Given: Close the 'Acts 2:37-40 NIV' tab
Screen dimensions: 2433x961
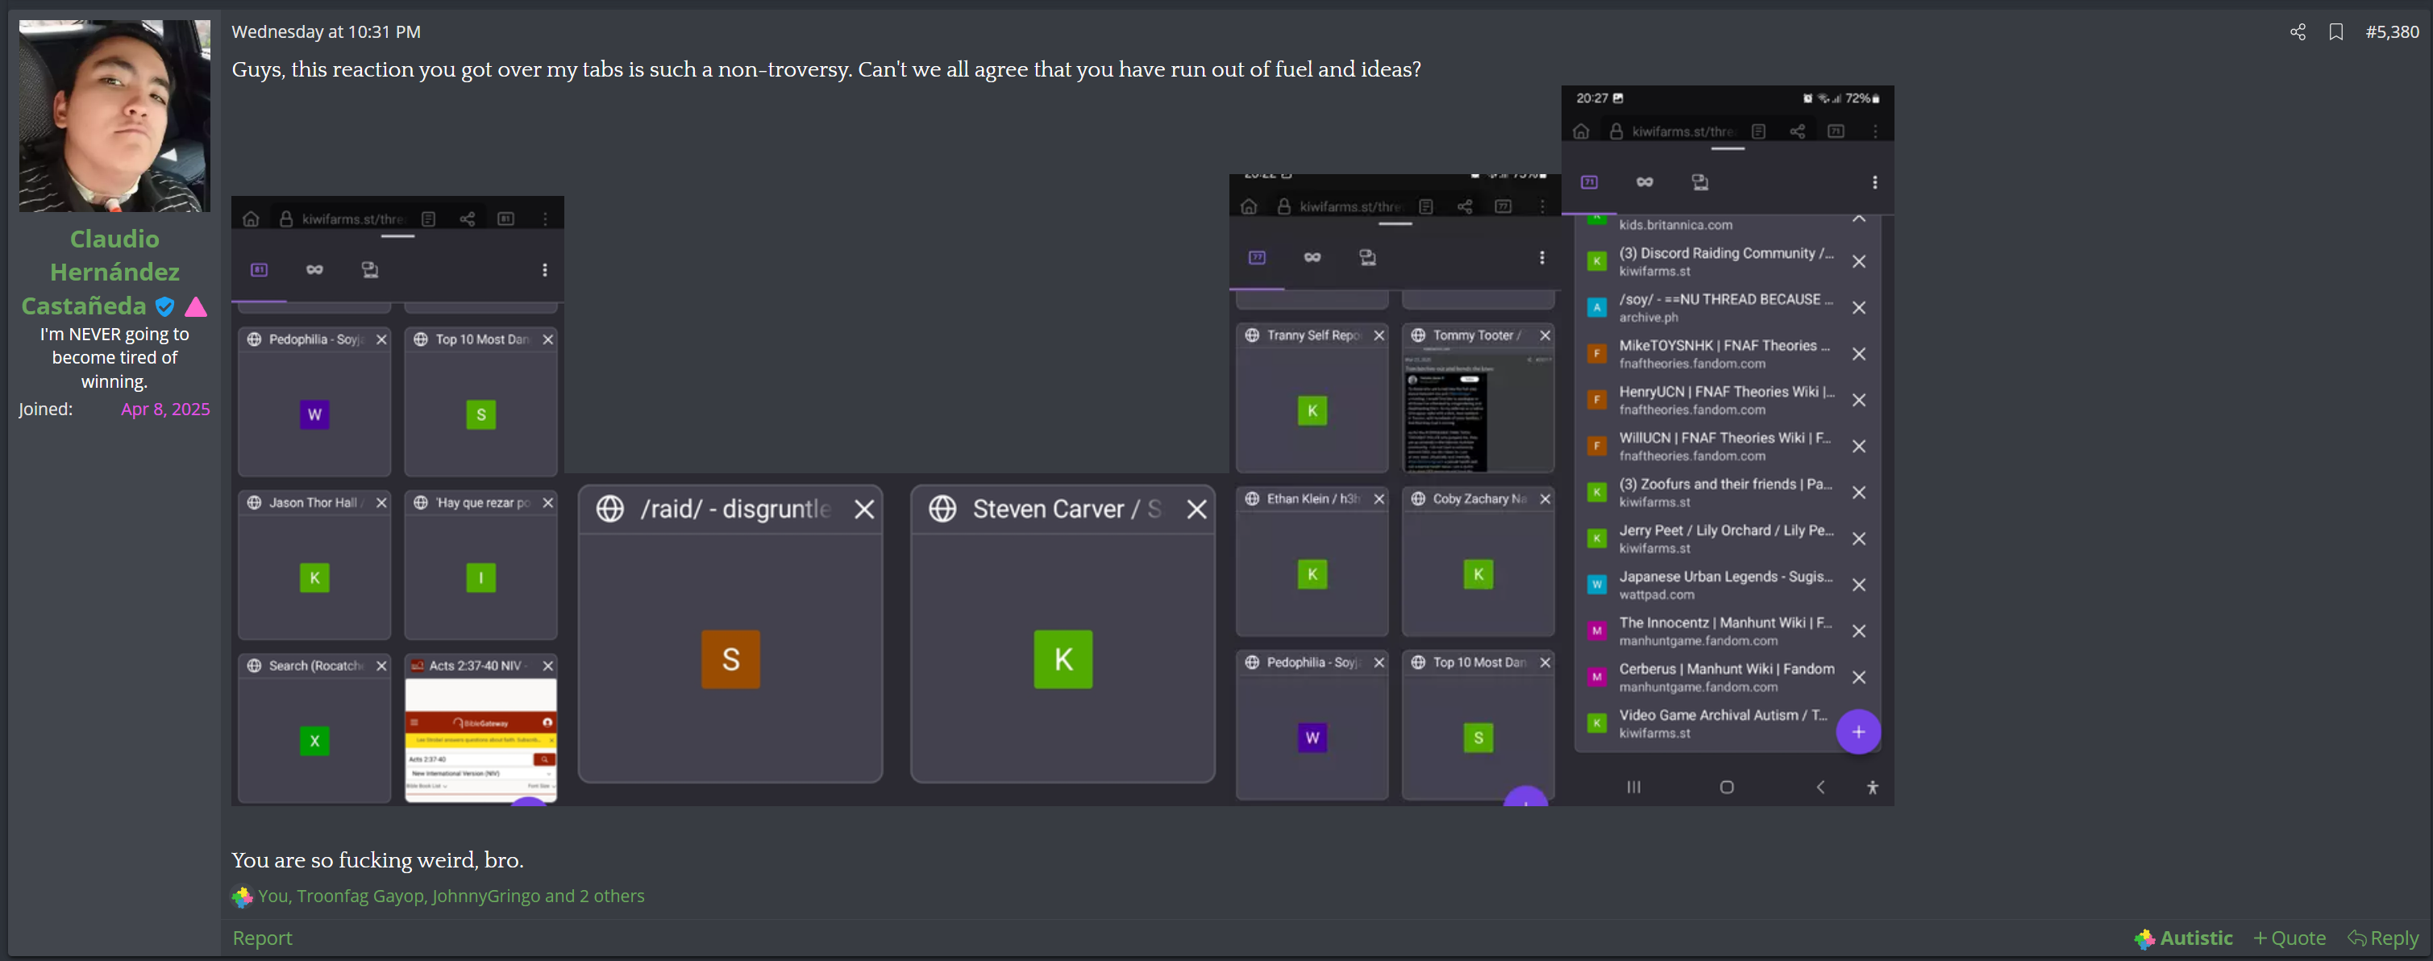Looking at the screenshot, I should 548,666.
